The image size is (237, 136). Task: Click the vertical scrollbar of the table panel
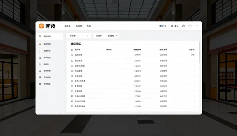200,52
